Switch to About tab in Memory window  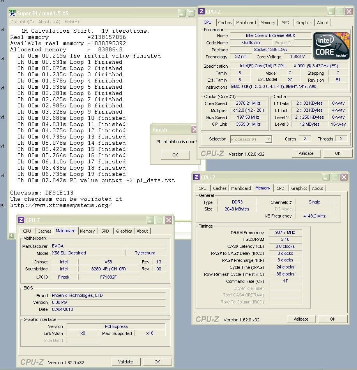(318, 188)
